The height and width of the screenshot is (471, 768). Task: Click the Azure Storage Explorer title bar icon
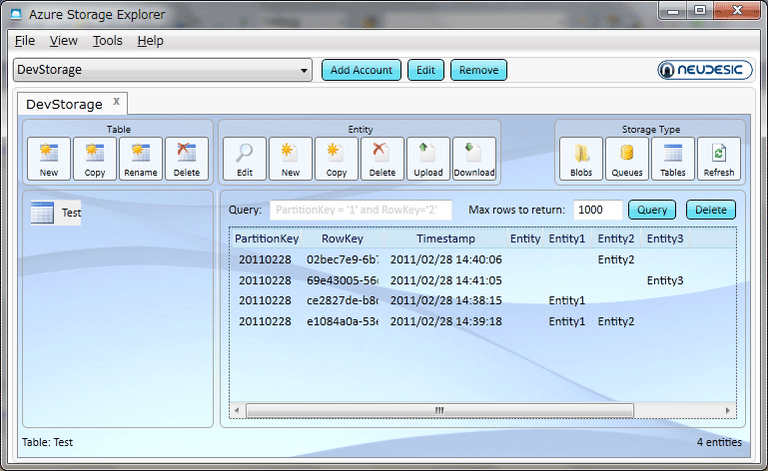coord(16,15)
